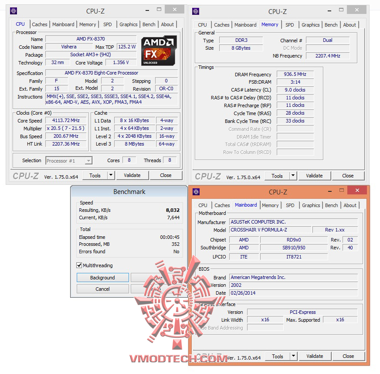The width and height of the screenshot is (380, 374).
Task: Click NB Frequency value 2207.4 MHz
Action: [x=328, y=56]
